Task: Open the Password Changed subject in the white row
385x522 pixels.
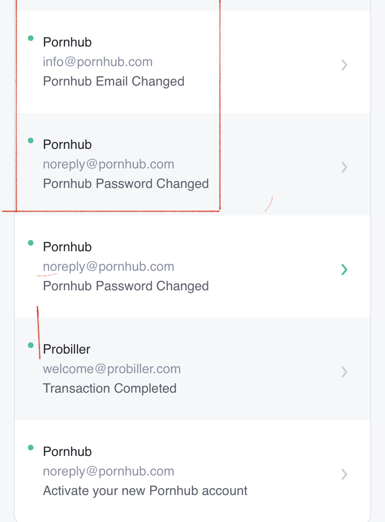Action: point(126,286)
